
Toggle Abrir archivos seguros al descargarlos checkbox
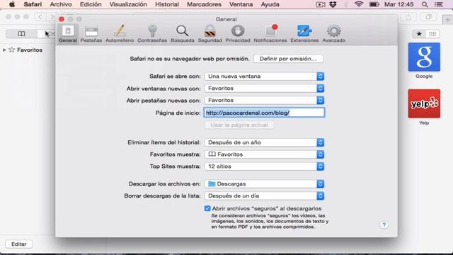[x=207, y=208]
